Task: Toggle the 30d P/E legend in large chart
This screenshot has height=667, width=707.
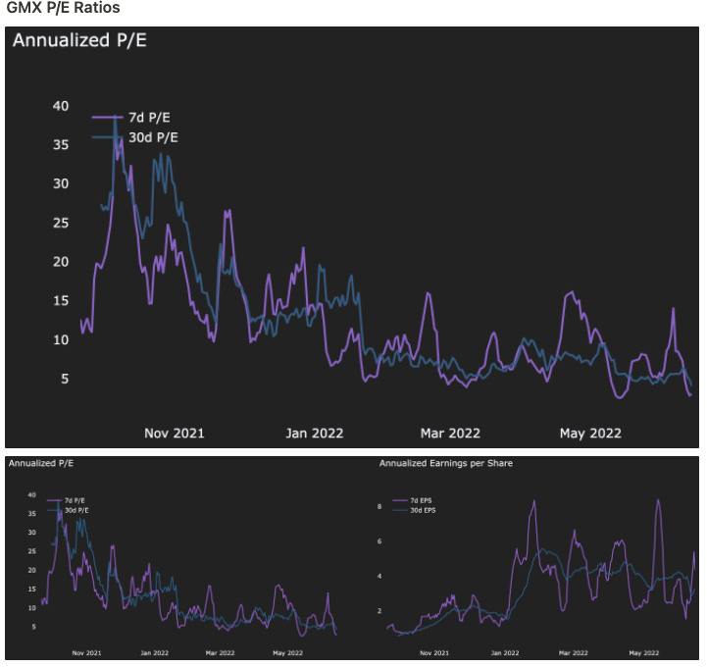Action: click(x=134, y=137)
